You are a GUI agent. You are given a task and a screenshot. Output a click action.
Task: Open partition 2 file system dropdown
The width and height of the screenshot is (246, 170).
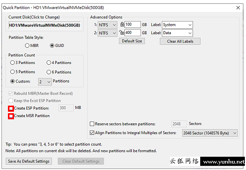(107, 33)
